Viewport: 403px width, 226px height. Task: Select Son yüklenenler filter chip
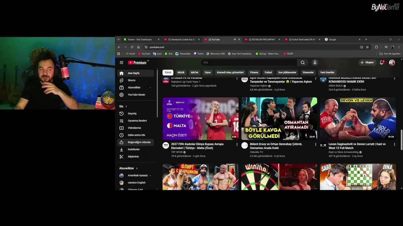(x=287, y=73)
